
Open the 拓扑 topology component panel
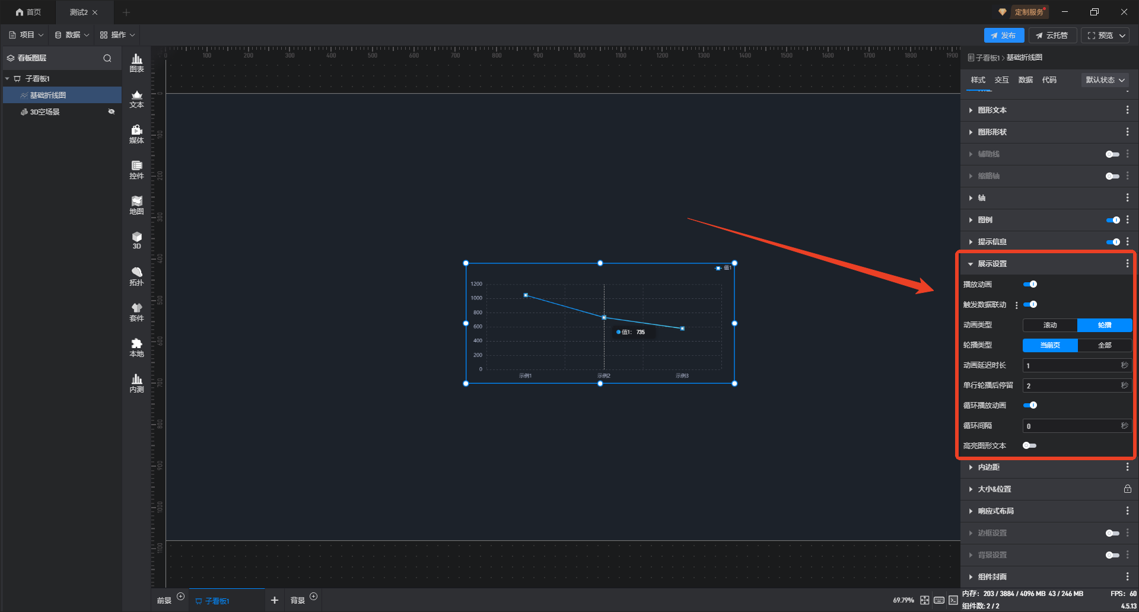(136, 276)
